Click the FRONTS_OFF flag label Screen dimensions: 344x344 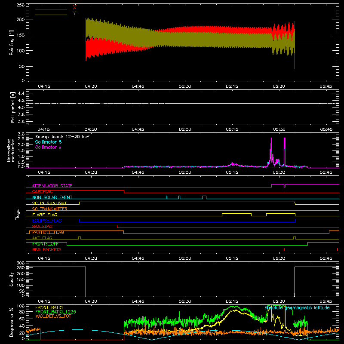coord(45,244)
